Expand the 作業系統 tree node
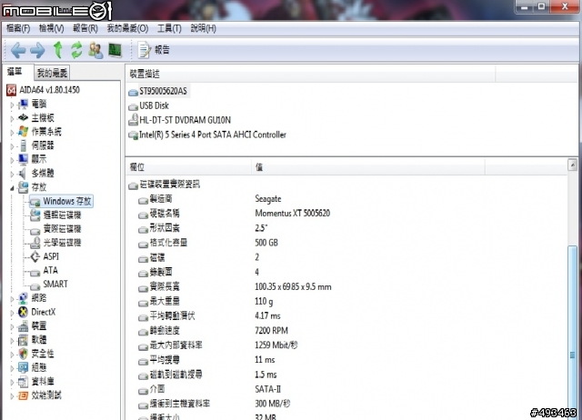 (12, 133)
